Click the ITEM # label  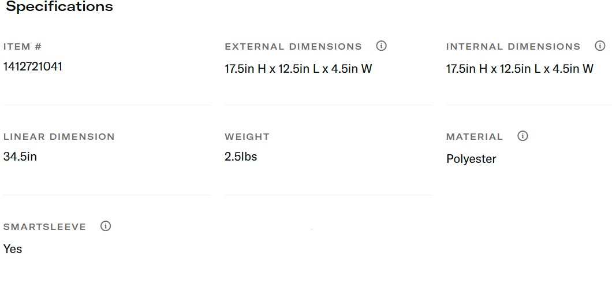23,47
